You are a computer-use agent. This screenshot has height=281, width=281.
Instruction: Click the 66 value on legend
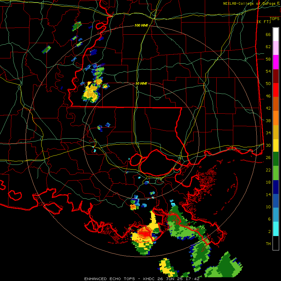pyautogui.click(x=268, y=34)
